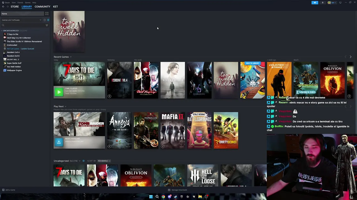Open the Friends menu

[20, 2]
